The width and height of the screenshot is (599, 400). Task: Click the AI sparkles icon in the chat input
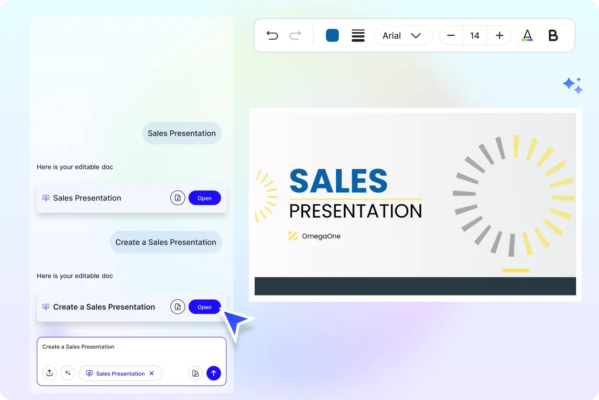[x=68, y=373]
